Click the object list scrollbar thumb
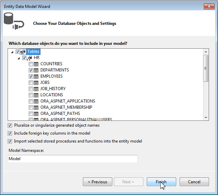 [206, 68]
